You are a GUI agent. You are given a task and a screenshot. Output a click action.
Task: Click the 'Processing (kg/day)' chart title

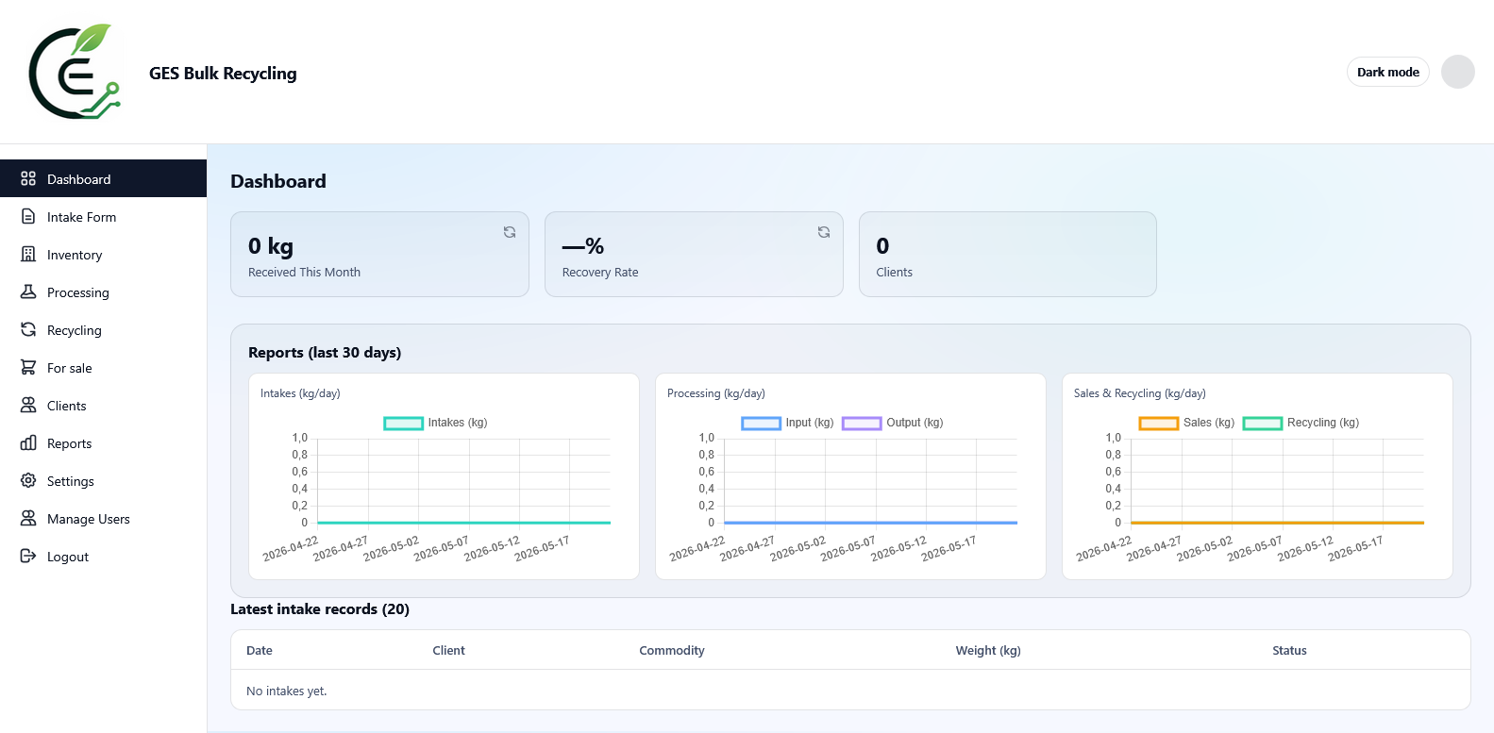coord(716,393)
